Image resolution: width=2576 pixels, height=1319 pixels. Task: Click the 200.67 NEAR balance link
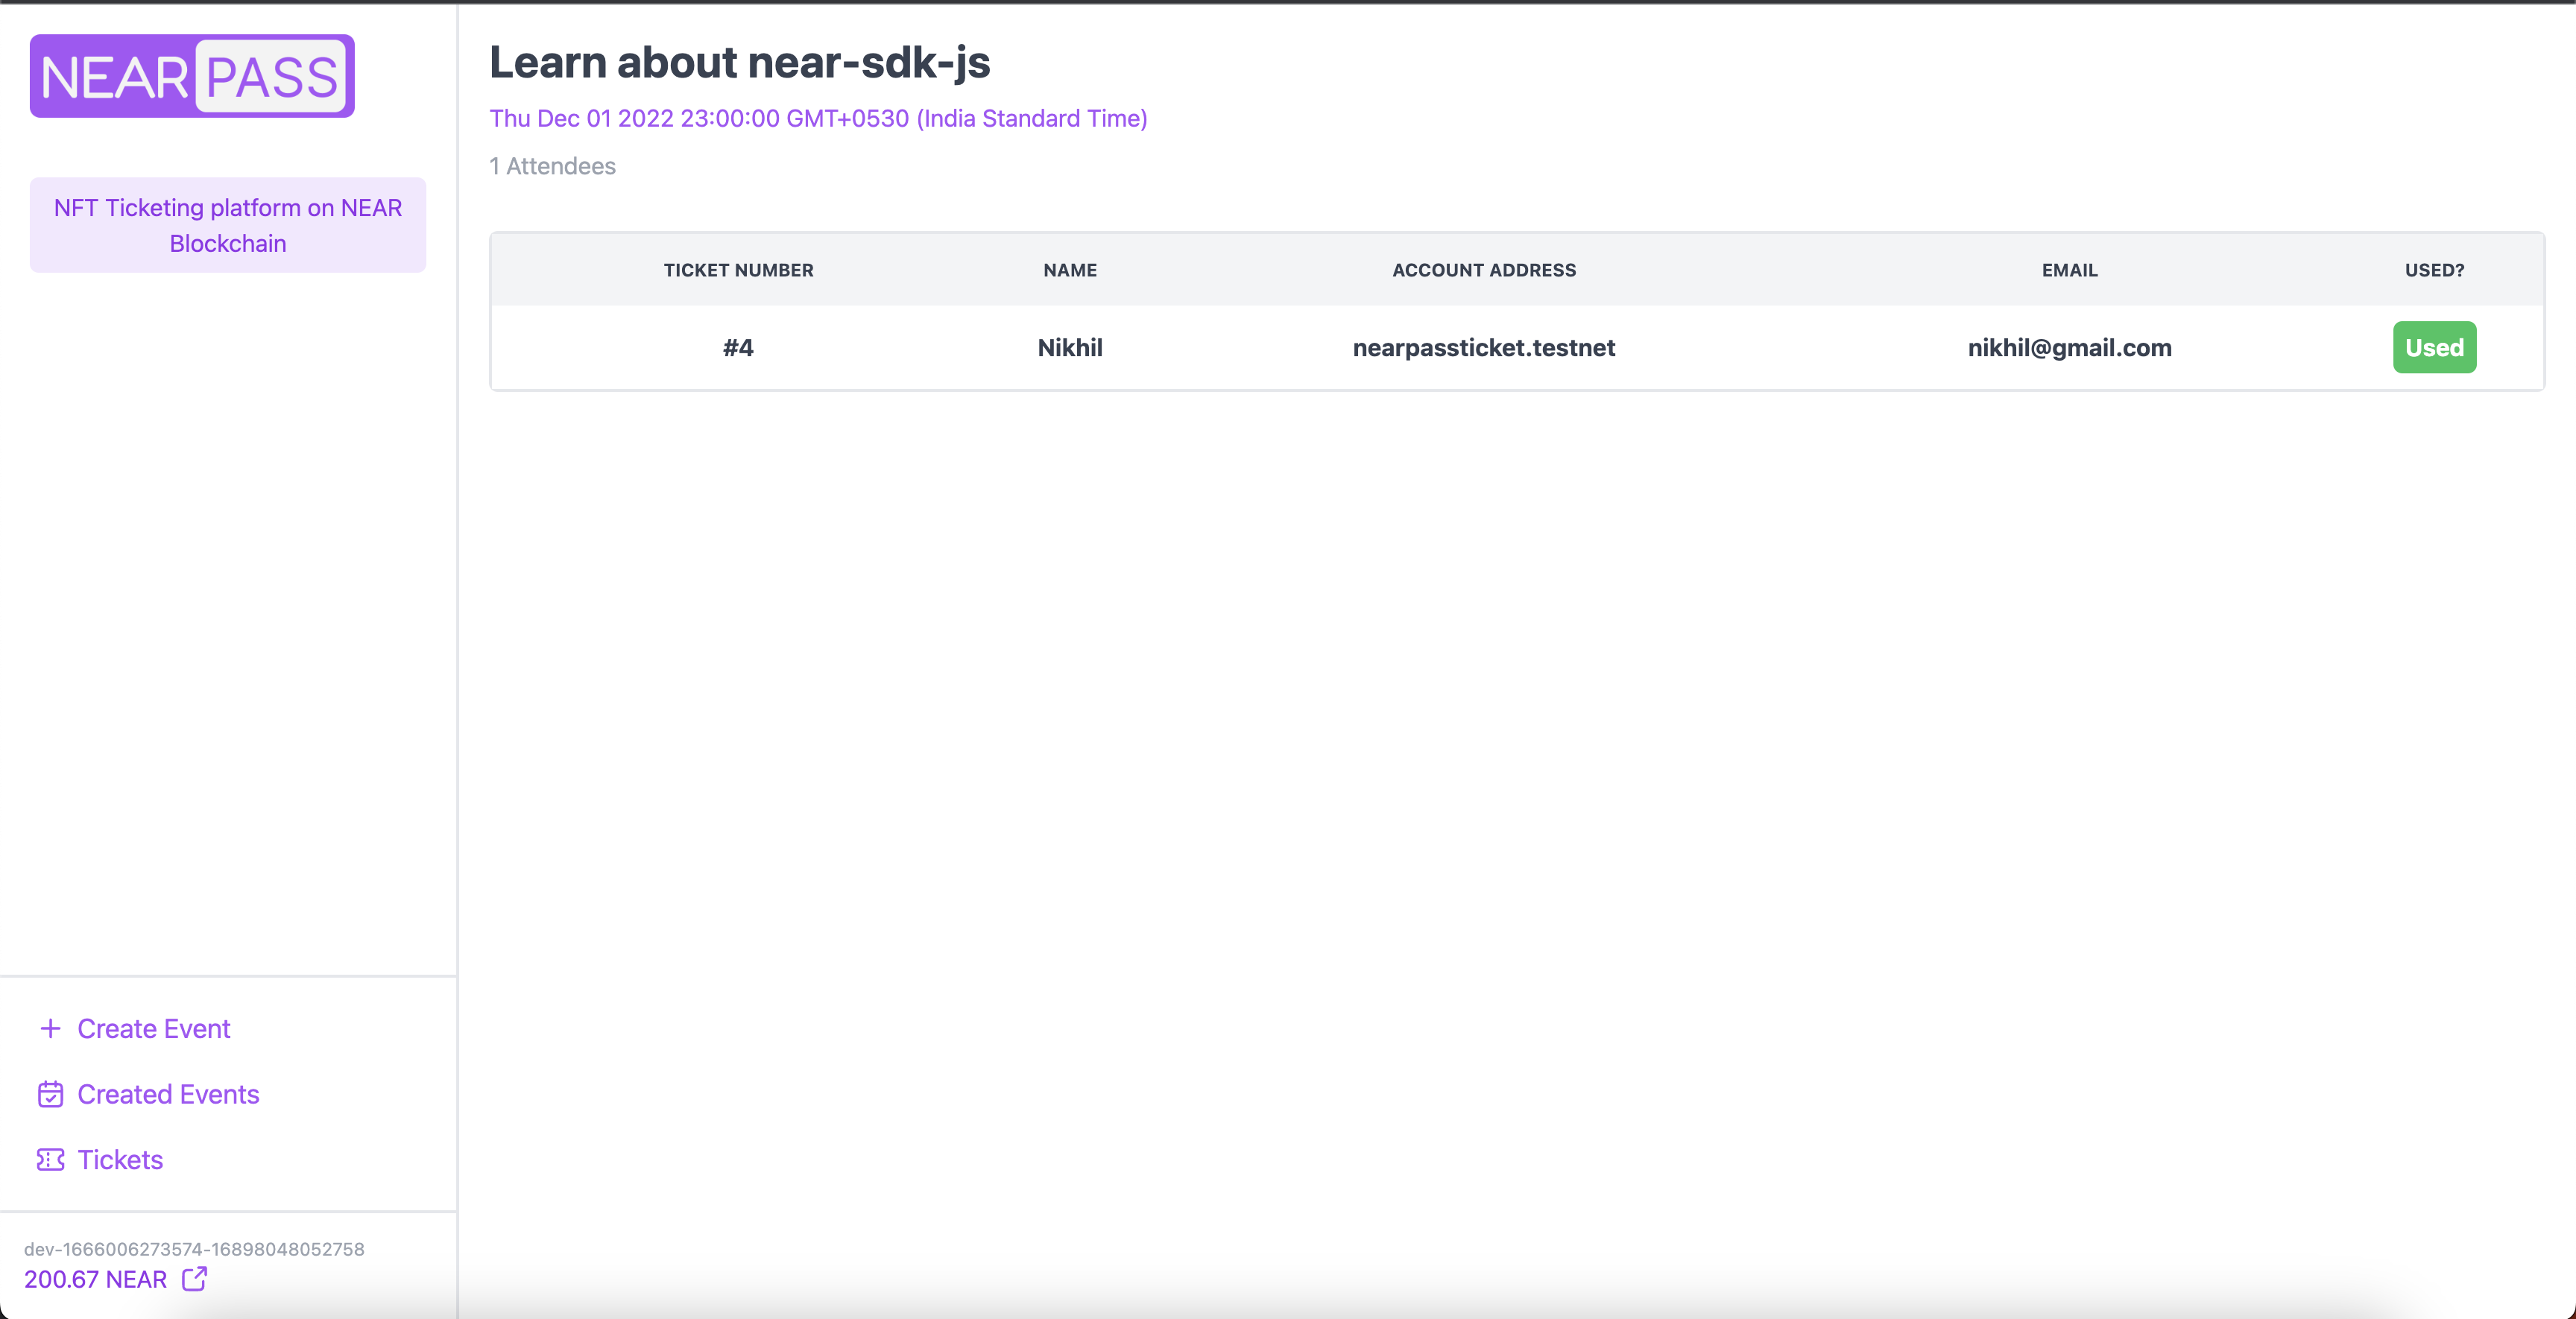(x=96, y=1279)
